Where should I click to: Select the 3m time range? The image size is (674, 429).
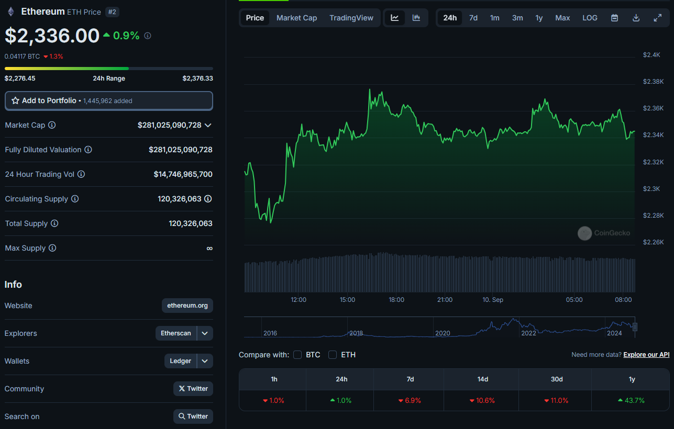coord(517,18)
